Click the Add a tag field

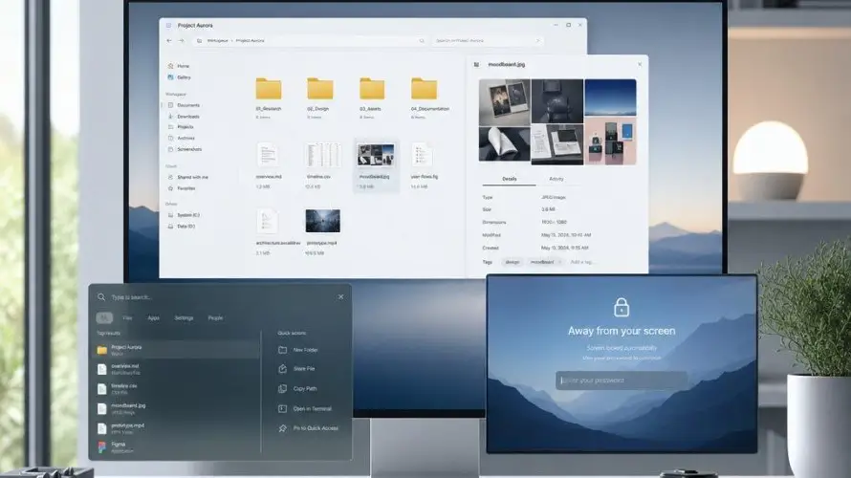581,262
